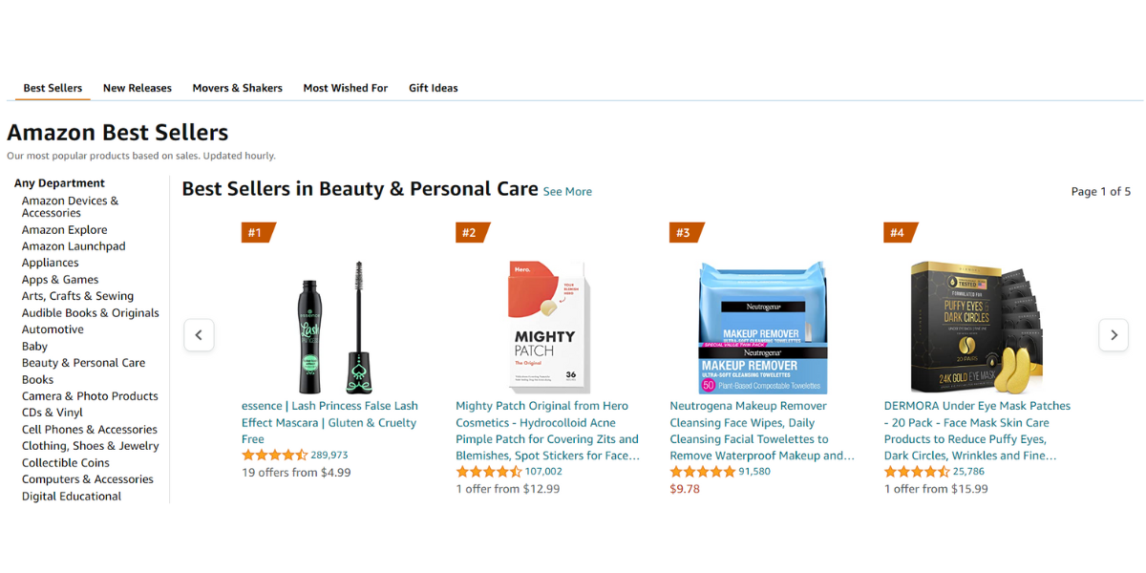The width and height of the screenshot is (1146, 573).
Task: Click the #1 rank badge
Action: pos(257,232)
